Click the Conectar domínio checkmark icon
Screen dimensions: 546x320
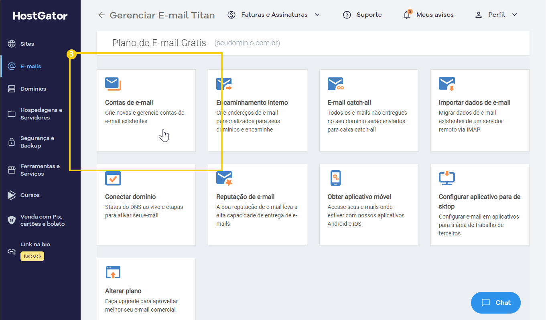click(x=113, y=178)
